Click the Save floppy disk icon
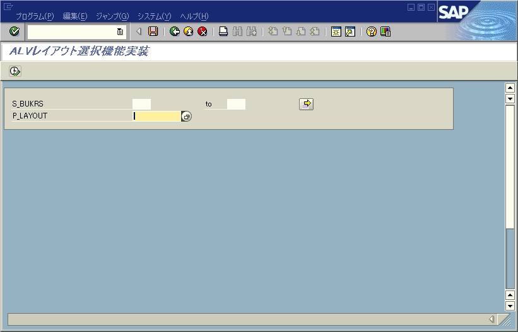This screenshot has width=518, height=332. pos(153,31)
